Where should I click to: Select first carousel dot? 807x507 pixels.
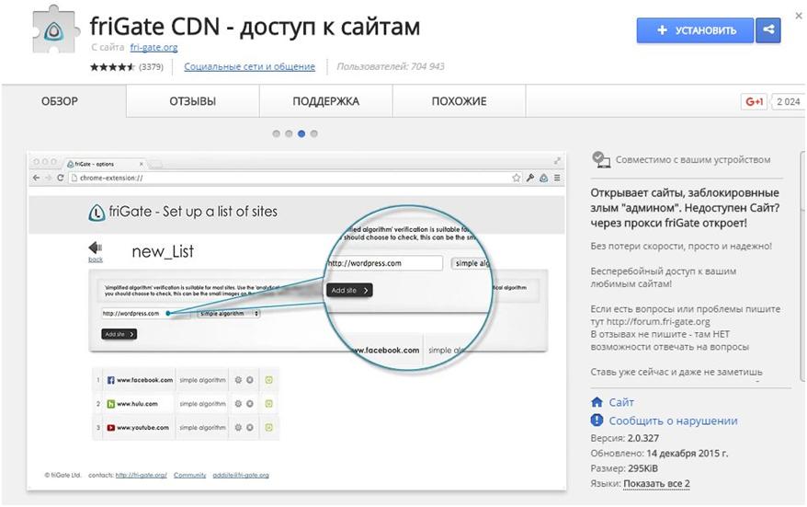coord(277,134)
